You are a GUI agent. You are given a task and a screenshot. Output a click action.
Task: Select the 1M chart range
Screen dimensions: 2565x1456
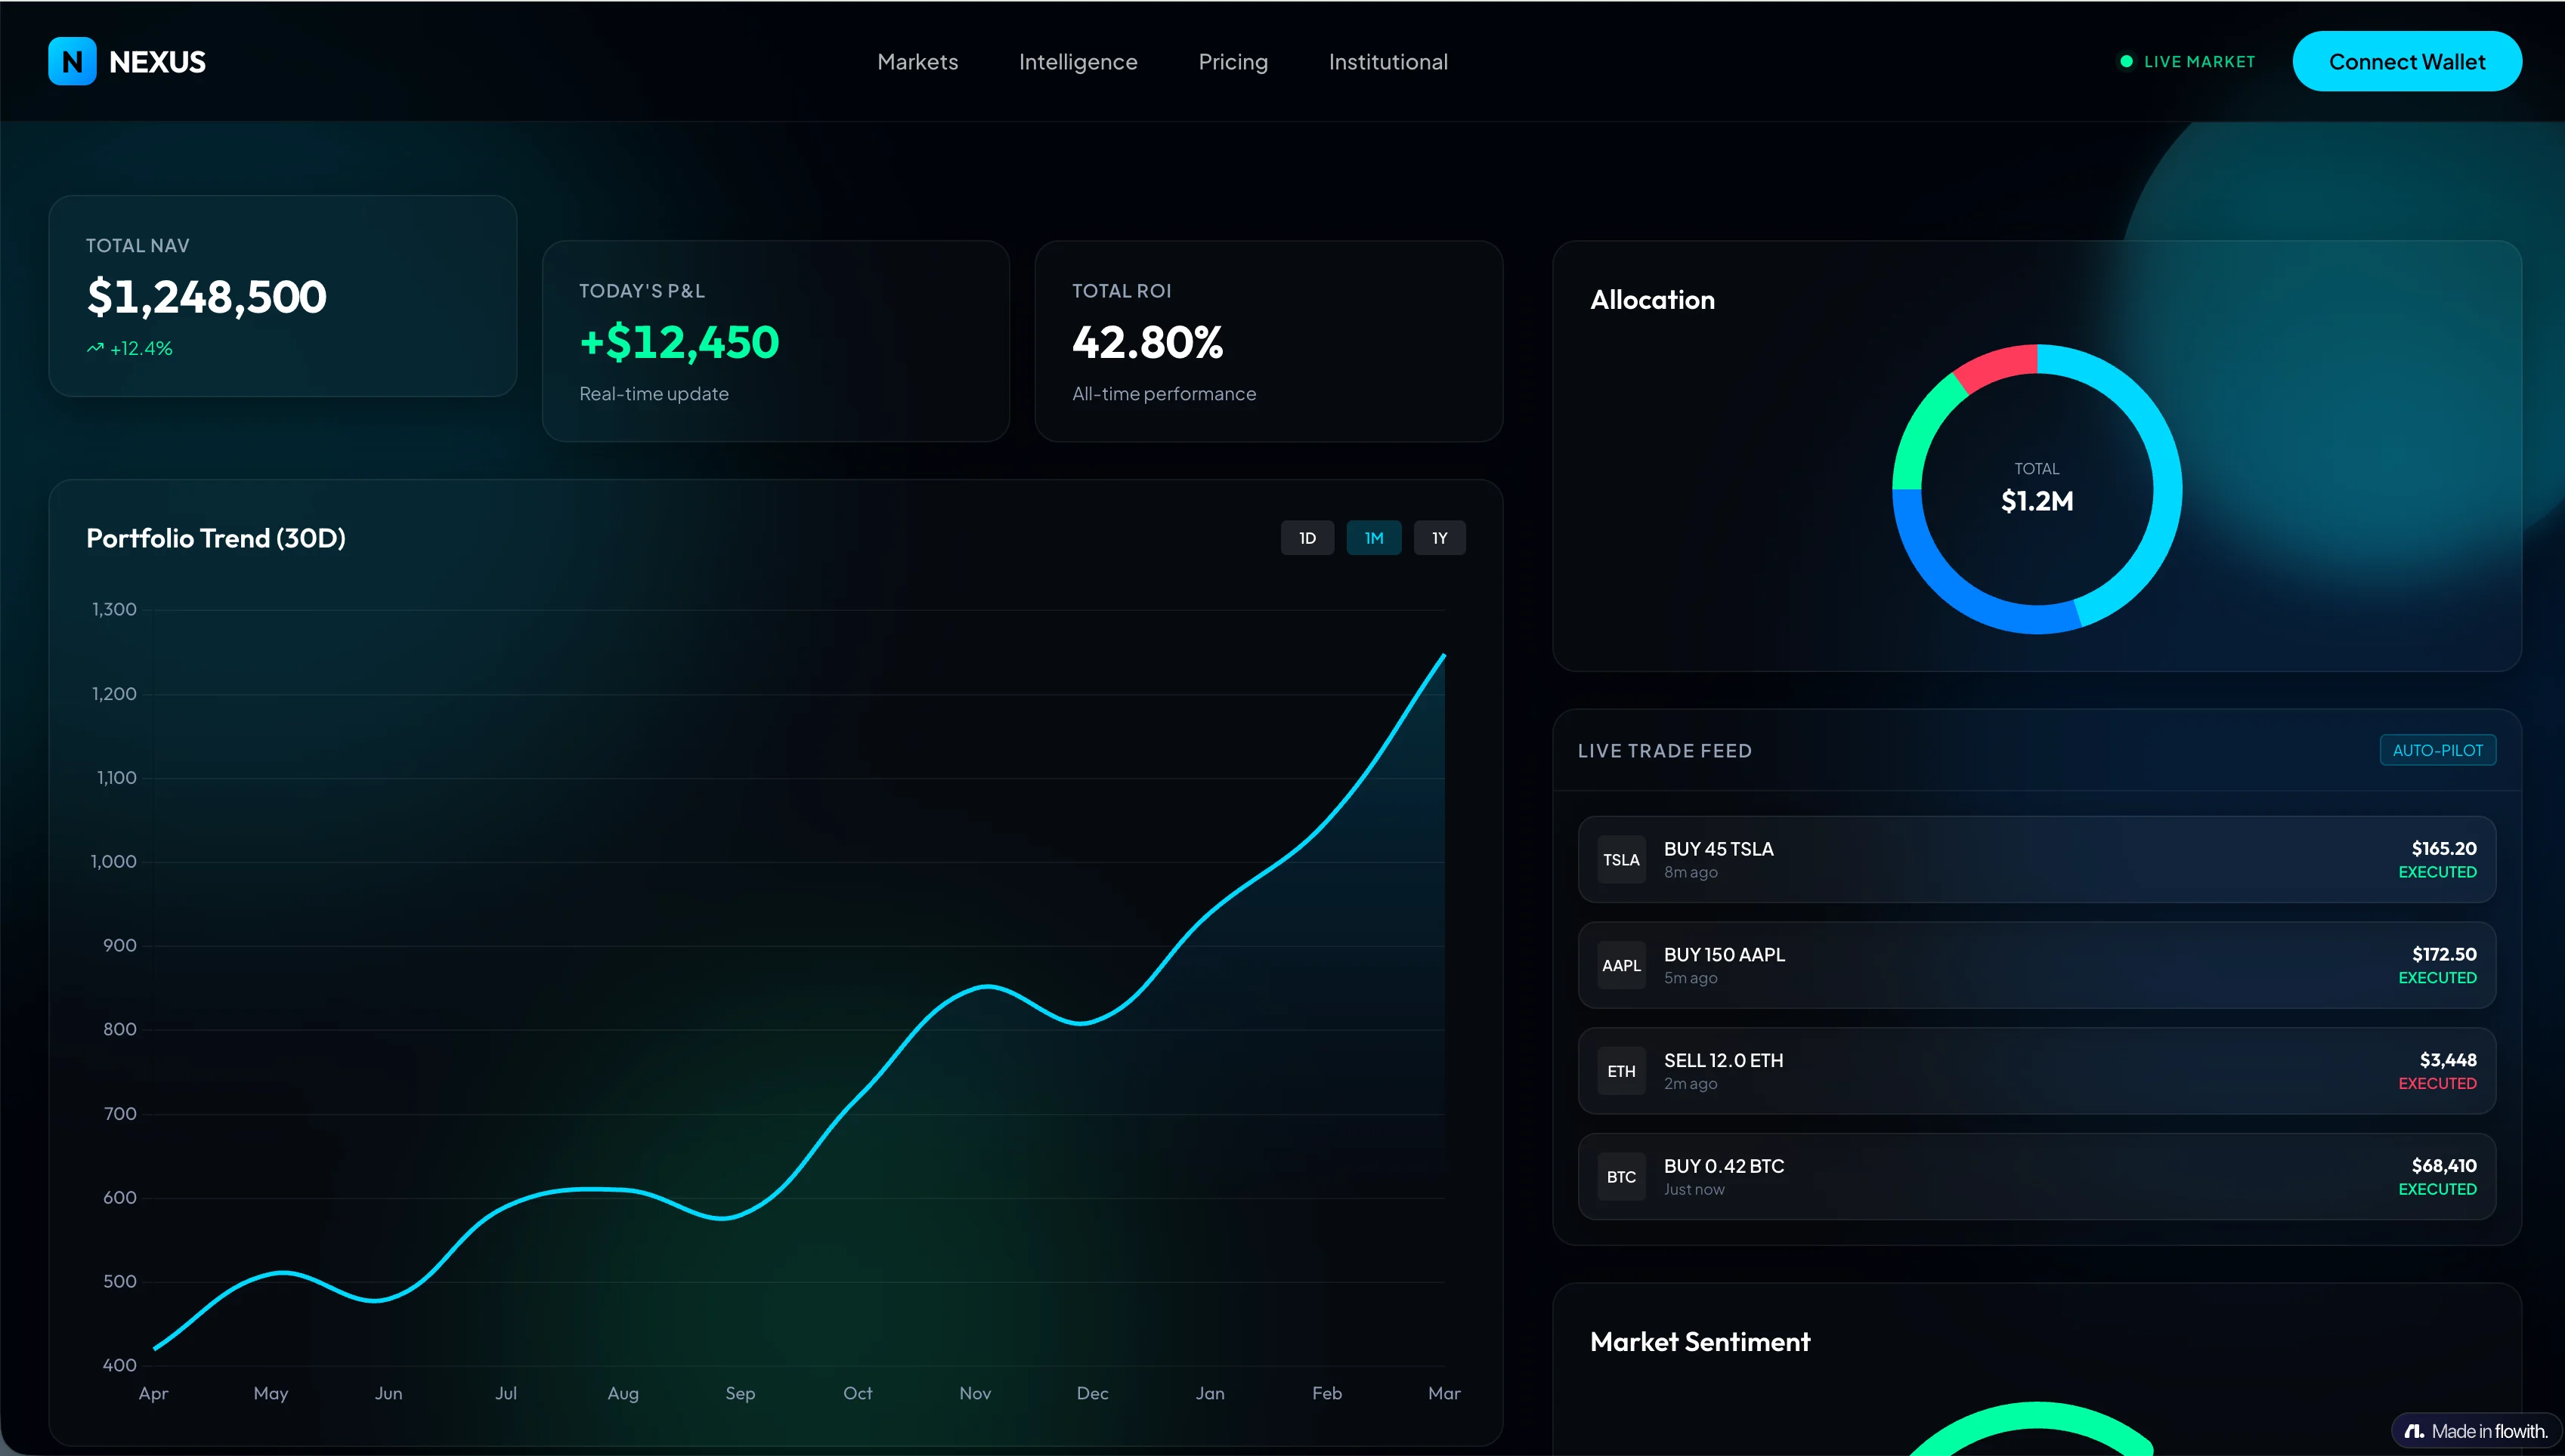point(1374,538)
